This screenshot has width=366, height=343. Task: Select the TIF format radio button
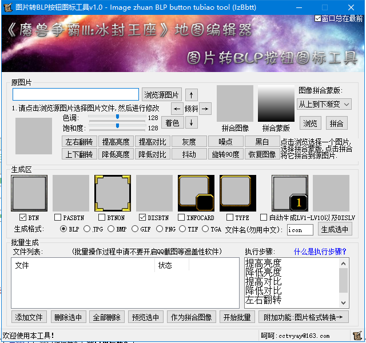182,229
